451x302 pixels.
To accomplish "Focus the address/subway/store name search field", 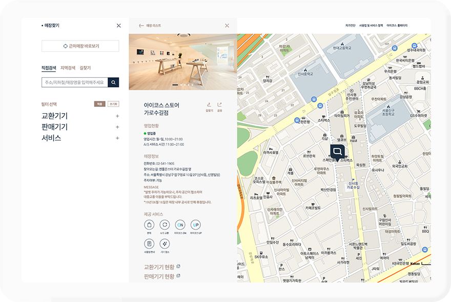I will [75, 82].
